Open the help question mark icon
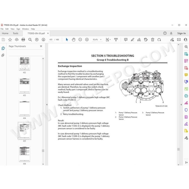 (165, 33)
